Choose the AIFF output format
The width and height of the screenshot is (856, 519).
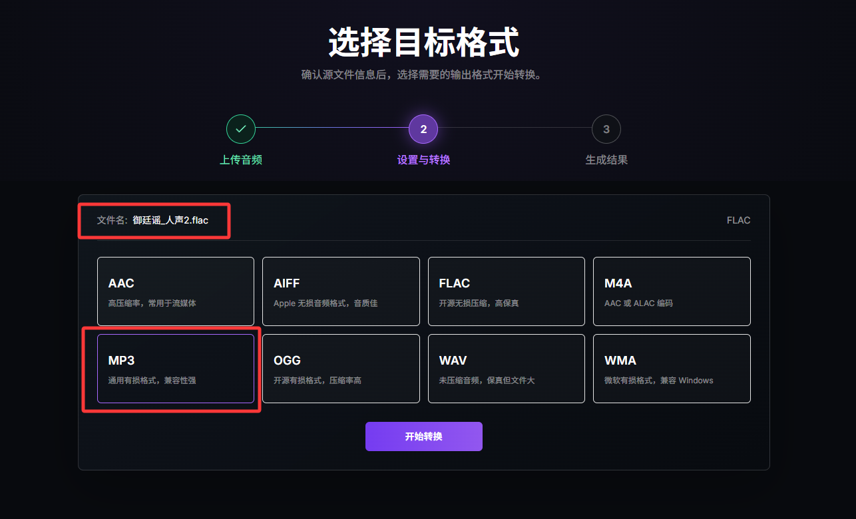(341, 291)
